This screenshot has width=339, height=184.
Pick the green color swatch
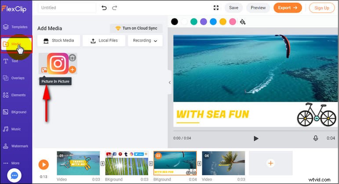point(194,21)
